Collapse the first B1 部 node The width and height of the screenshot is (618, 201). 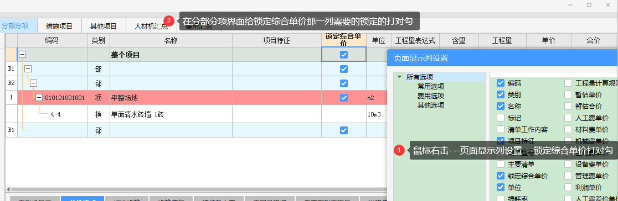coord(28,69)
